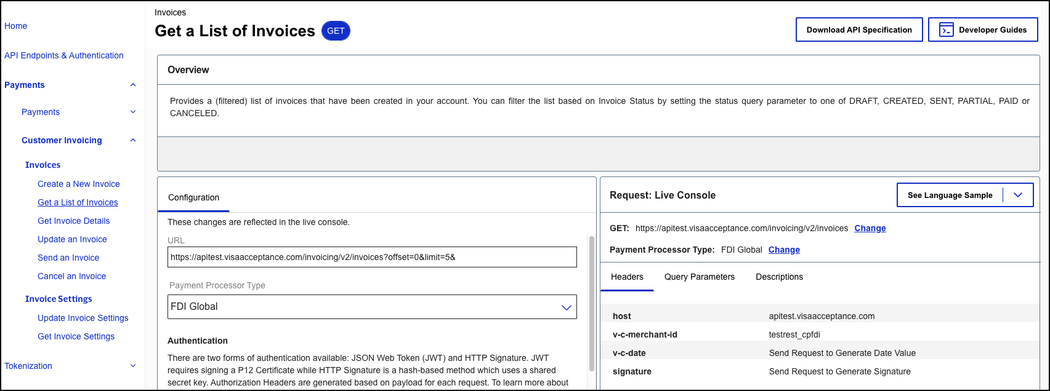Click the See Language Sample button
This screenshot has width=1050, height=391.
(x=950, y=195)
